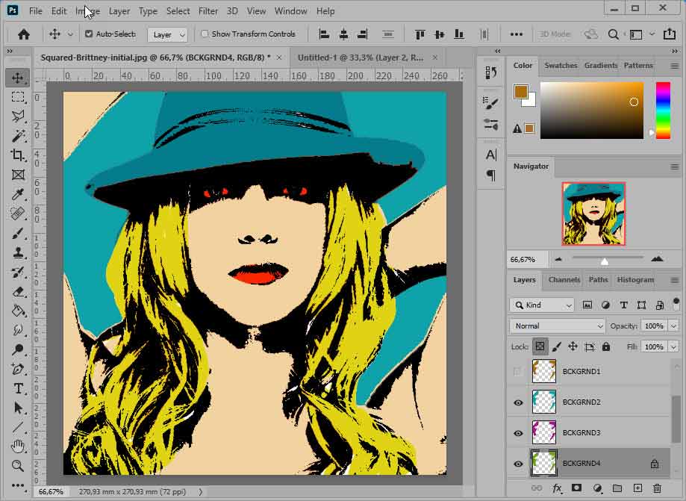Screen dimensions: 686x501
Task: Select the Path Selection tool
Action: point(18,408)
